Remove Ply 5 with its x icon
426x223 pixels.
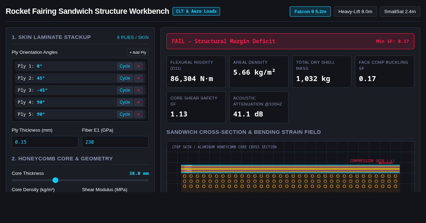point(138,114)
